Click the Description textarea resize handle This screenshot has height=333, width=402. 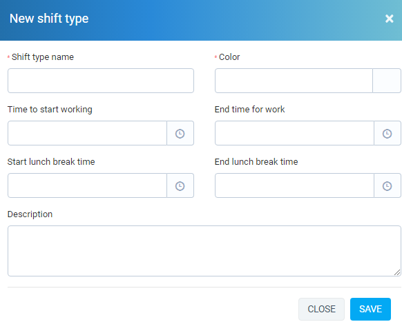click(397, 272)
